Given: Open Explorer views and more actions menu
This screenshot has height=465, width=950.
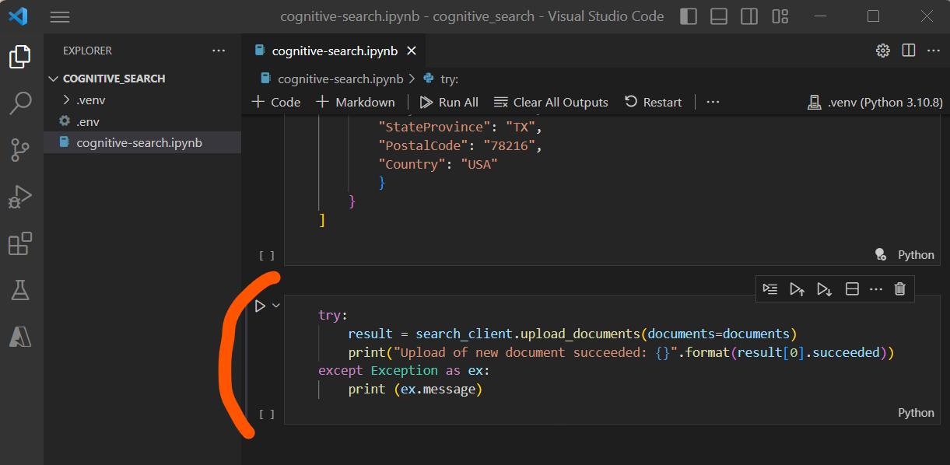Looking at the screenshot, I should [x=219, y=51].
